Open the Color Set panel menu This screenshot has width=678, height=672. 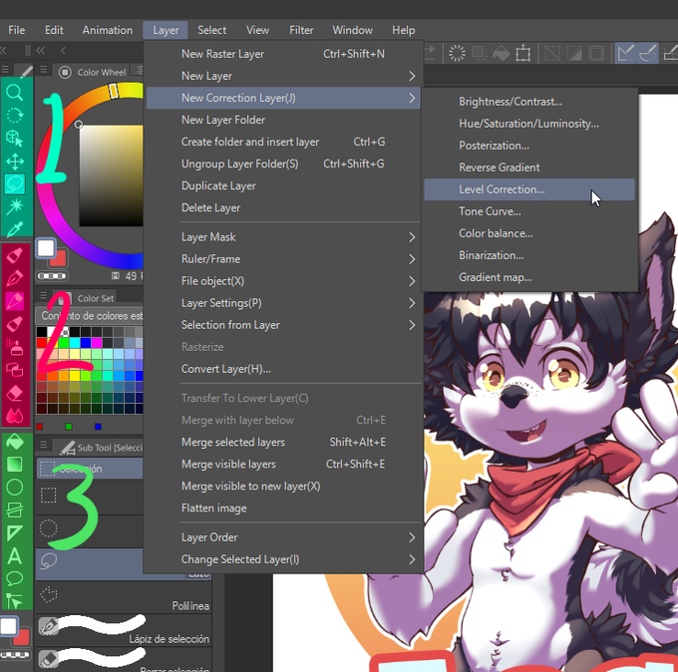point(43,295)
